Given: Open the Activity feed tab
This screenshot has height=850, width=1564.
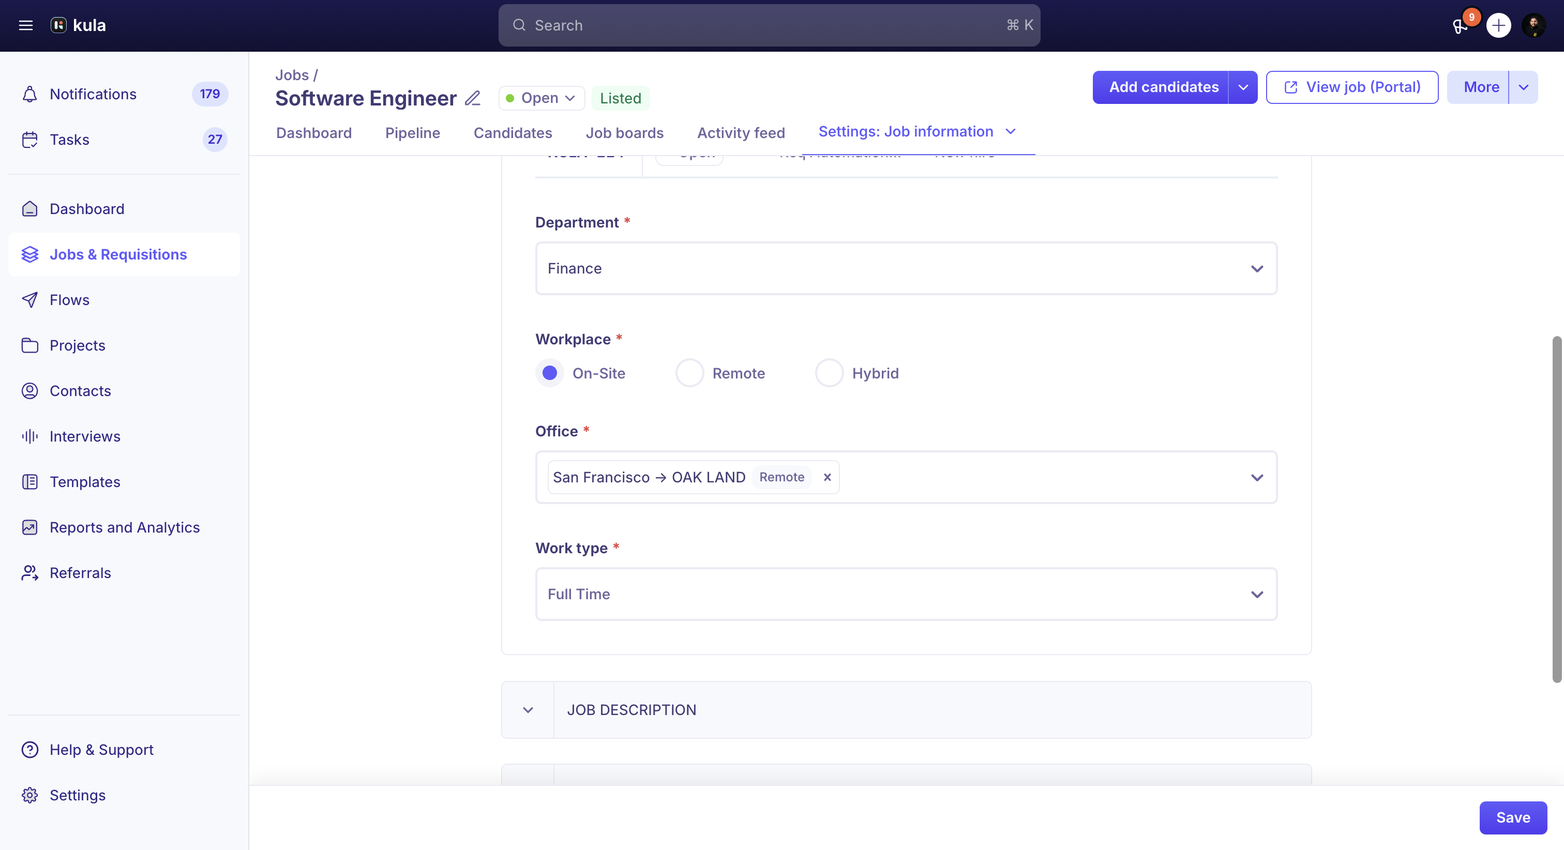Looking at the screenshot, I should click(x=741, y=133).
